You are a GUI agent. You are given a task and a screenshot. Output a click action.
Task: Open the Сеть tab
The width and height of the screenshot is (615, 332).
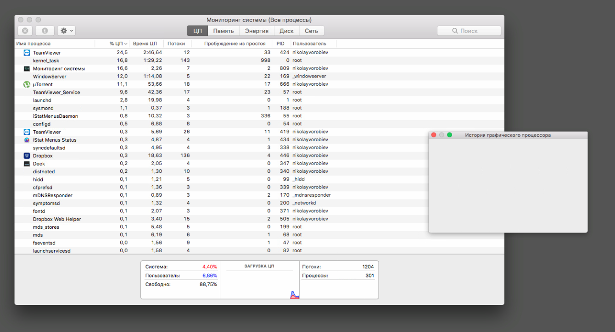click(x=312, y=31)
